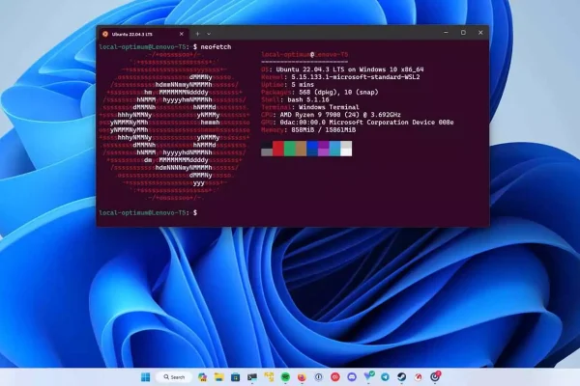Click the Ubuntu logo icon on the tab

coord(105,34)
